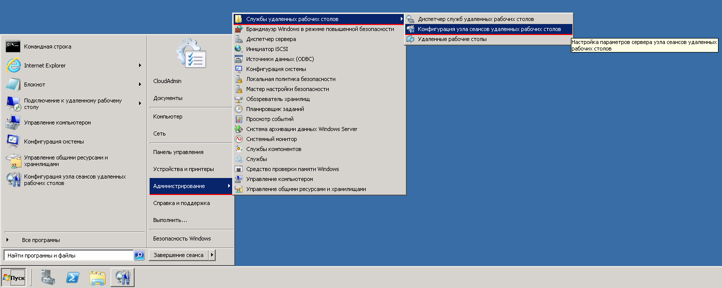Open Internet Explorer from pinned programs
The width and height of the screenshot is (722, 288).
pyautogui.click(x=45, y=65)
